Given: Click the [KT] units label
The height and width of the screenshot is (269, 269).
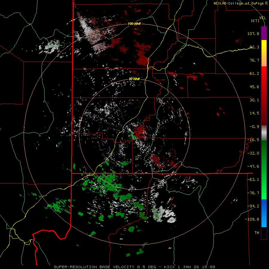Looking at the screenshot, I should [x=255, y=21].
